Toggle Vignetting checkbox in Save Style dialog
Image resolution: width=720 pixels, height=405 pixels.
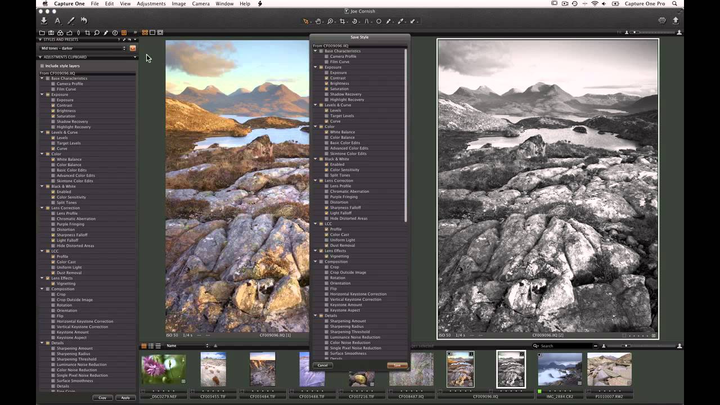point(327,256)
